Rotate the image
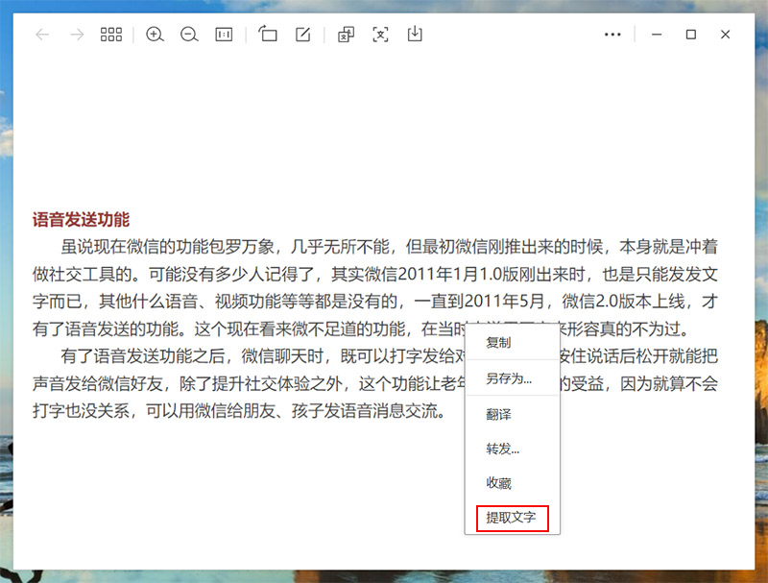Viewport: 768px width, 583px height. click(268, 35)
